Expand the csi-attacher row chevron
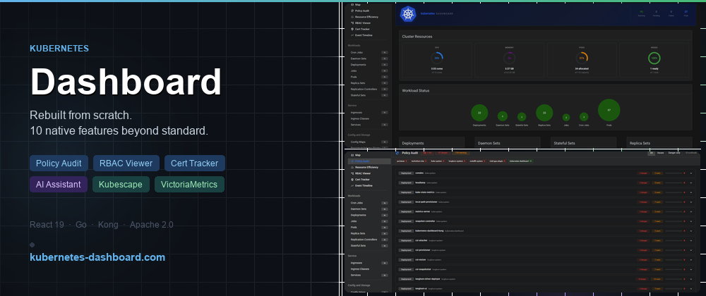Screen dimensions: 706x296 pyautogui.click(x=690, y=241)
